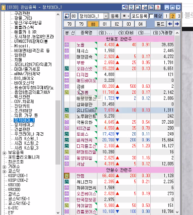Expand the 거래소 tree node
This screenshot has height=215, width=193.
coord(5,167)
